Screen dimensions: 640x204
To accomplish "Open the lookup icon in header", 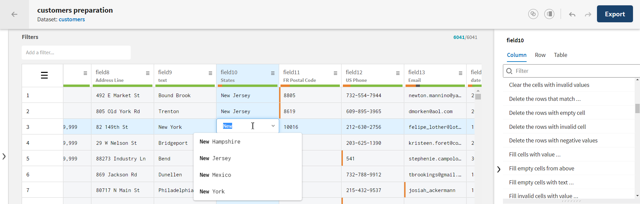I will pos(533,14).
